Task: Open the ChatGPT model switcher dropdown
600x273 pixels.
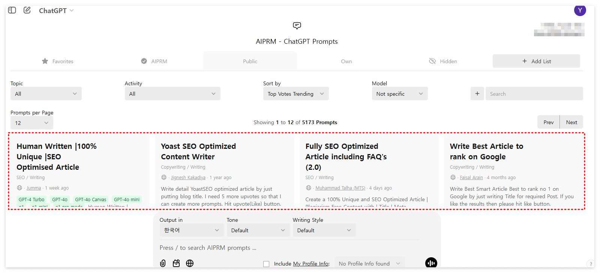Action: pos(56,10)
